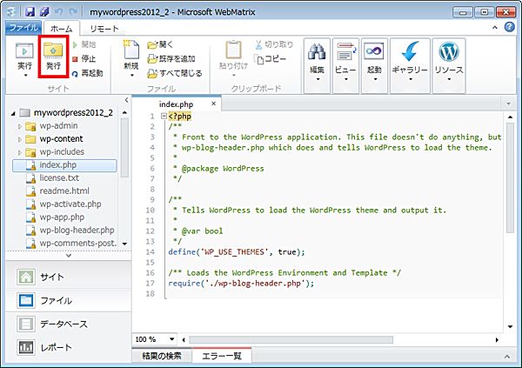Click the save icon in title bar
The width and height of the screenshot is (522, 368).
[x=30, y=12]
